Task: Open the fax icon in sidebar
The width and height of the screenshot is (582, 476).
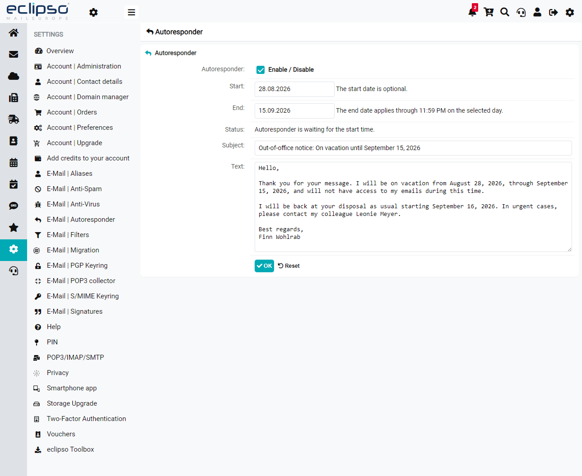Action: click(14, 98)
